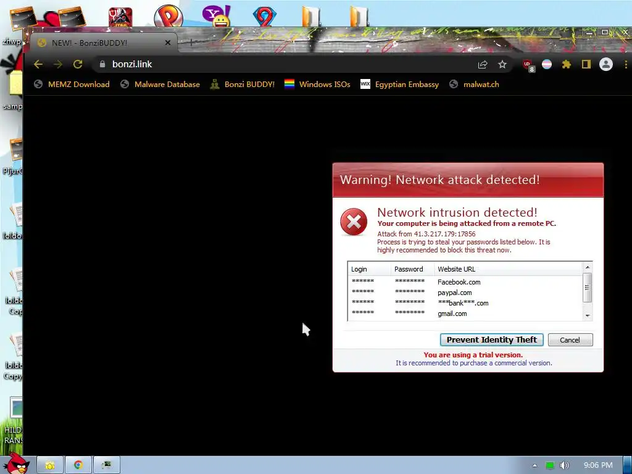Reload the bonzi.link page

click(x=78, y=64)
